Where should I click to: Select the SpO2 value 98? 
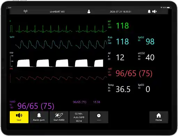click(150, 41)
